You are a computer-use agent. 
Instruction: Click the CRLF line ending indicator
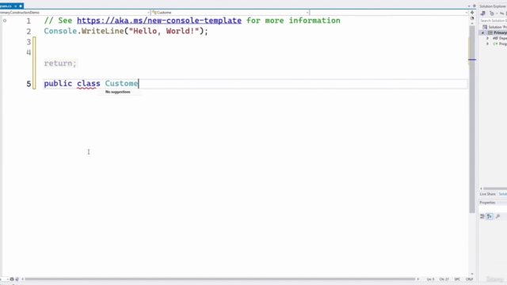[x=469, y=279]
